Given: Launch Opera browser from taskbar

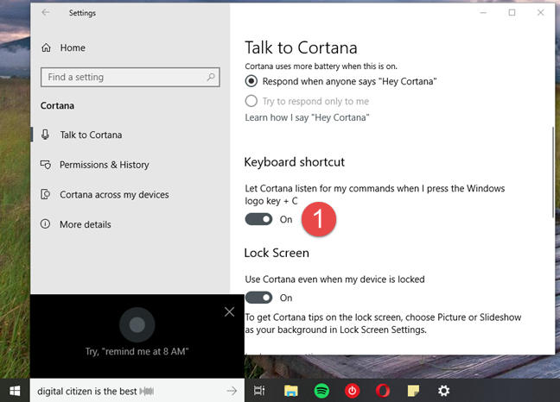Looking at the screenshot, I should coord(383,391).
